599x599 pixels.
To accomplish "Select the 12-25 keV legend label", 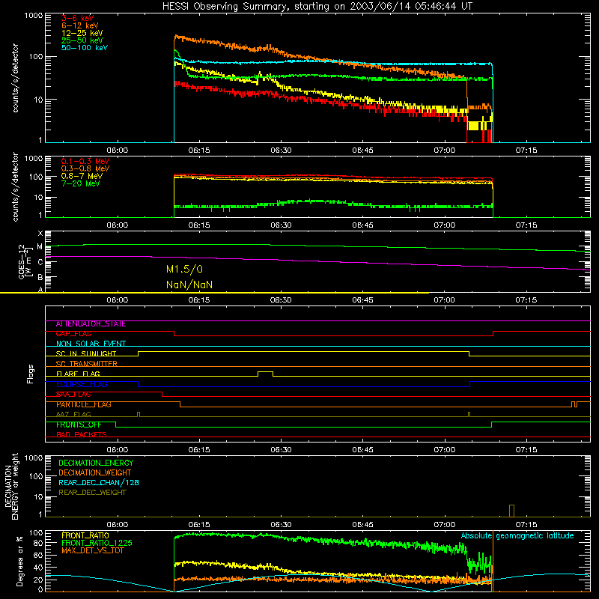I will 82,33.
